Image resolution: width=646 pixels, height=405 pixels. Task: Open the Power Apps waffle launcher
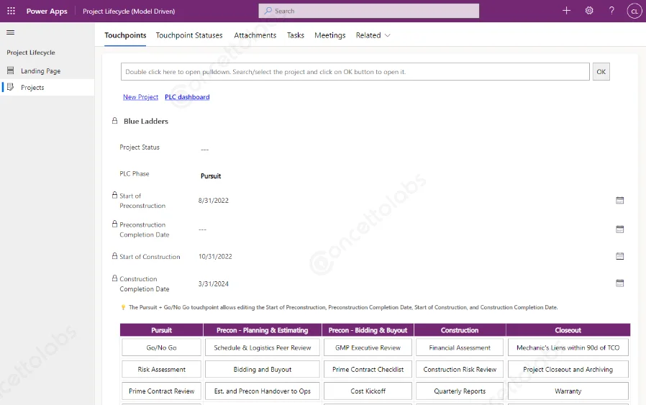[x=11, y=11]
